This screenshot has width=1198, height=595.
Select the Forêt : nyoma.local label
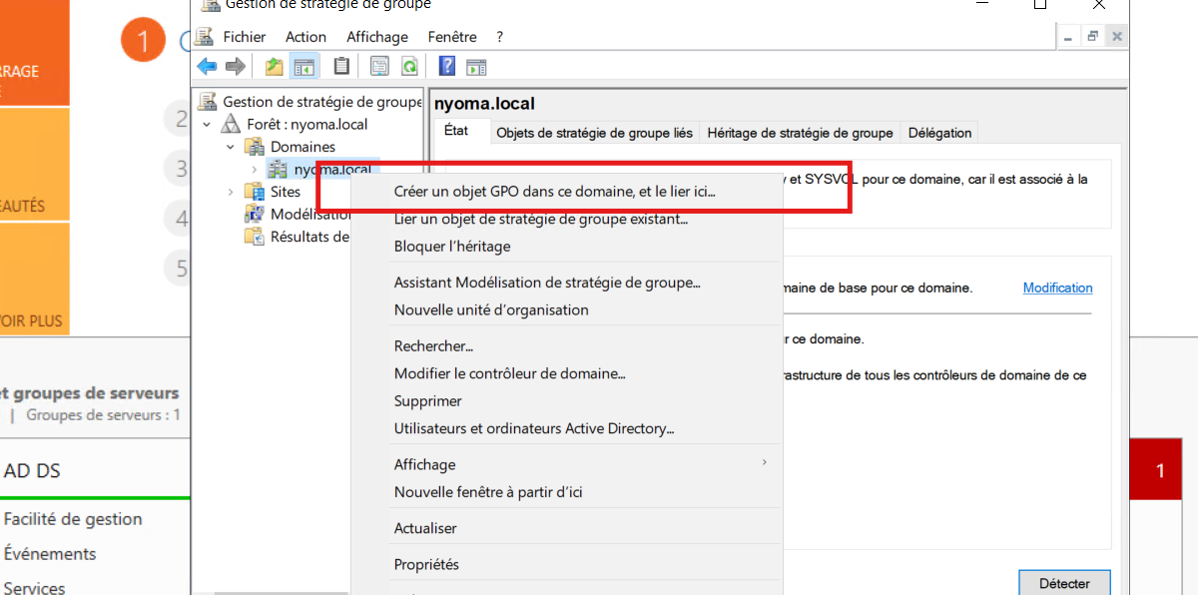307,125
